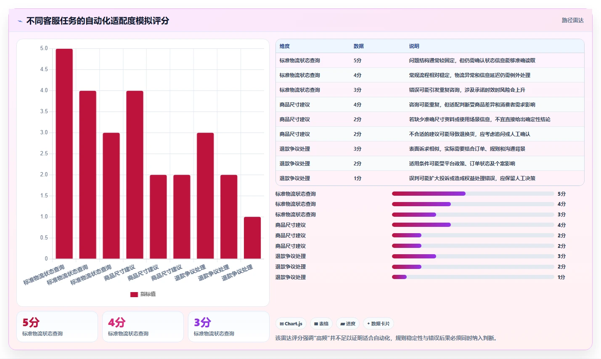Select the 表格 chip
Image resolution: width=601 pixels, height=359 pixels.
click(x=321, y=324)
